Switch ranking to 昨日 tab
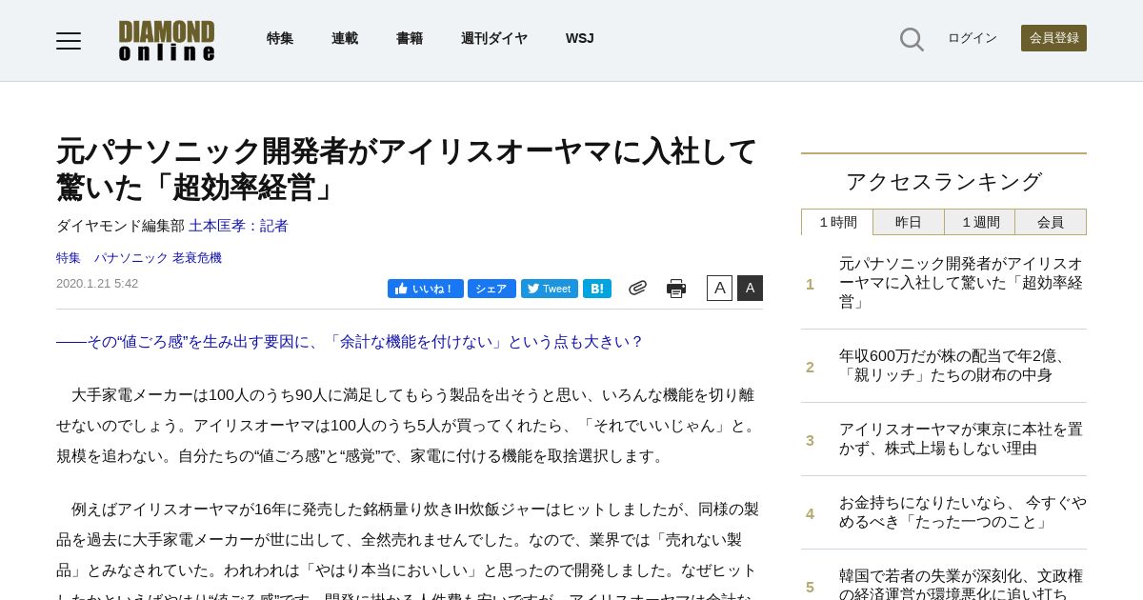The height and width of the screenshot is (600, 1143). [x=909, y=222]
